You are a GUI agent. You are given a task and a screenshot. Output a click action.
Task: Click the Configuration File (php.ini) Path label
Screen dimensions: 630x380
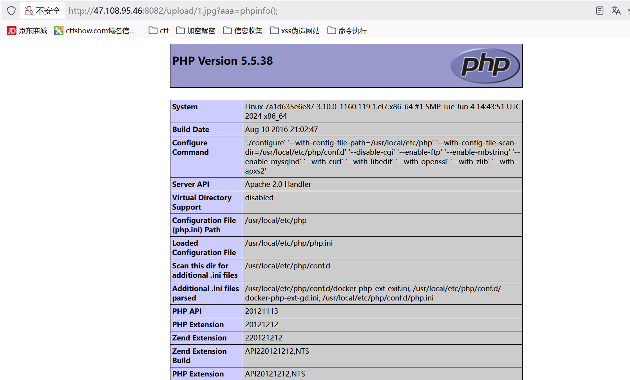pos(204,225)
